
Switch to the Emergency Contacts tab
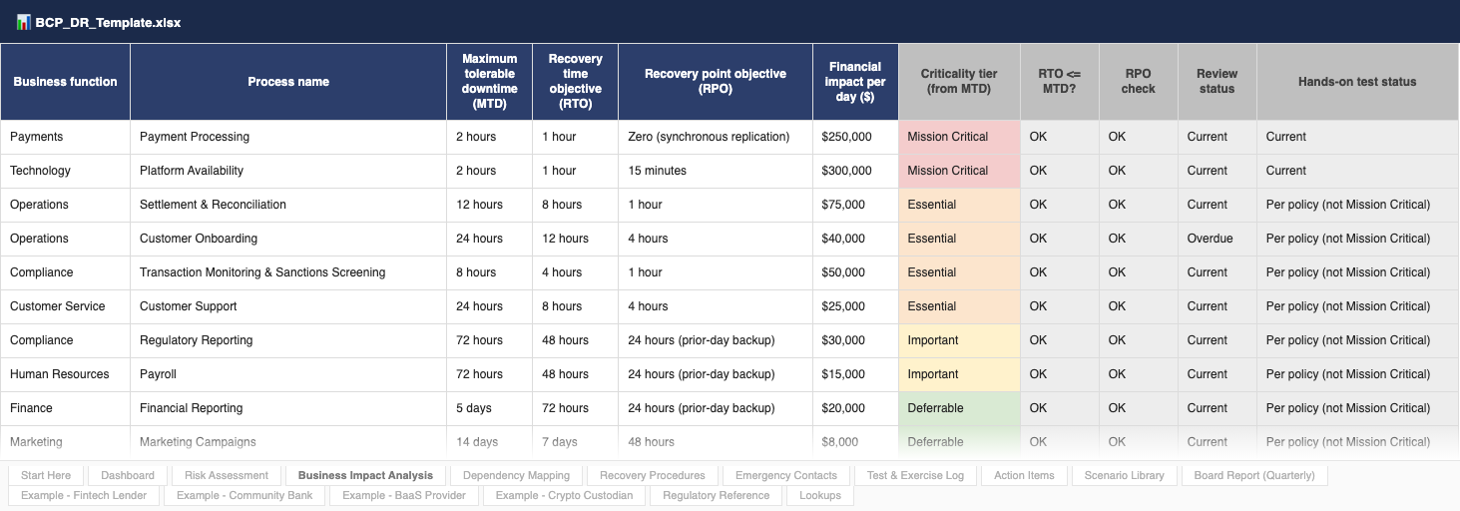point(786,475)
